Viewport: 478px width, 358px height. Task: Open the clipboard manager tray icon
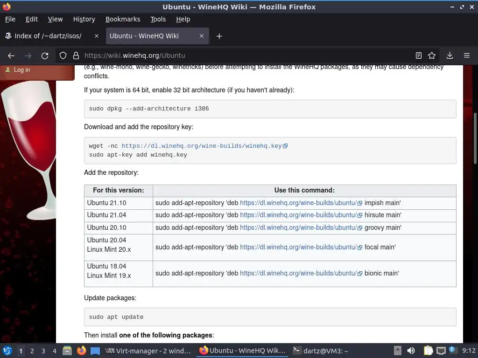(x=428, y=351)
